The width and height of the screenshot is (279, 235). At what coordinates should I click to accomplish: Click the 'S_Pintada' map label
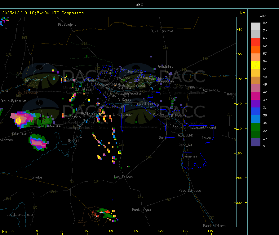83,89
